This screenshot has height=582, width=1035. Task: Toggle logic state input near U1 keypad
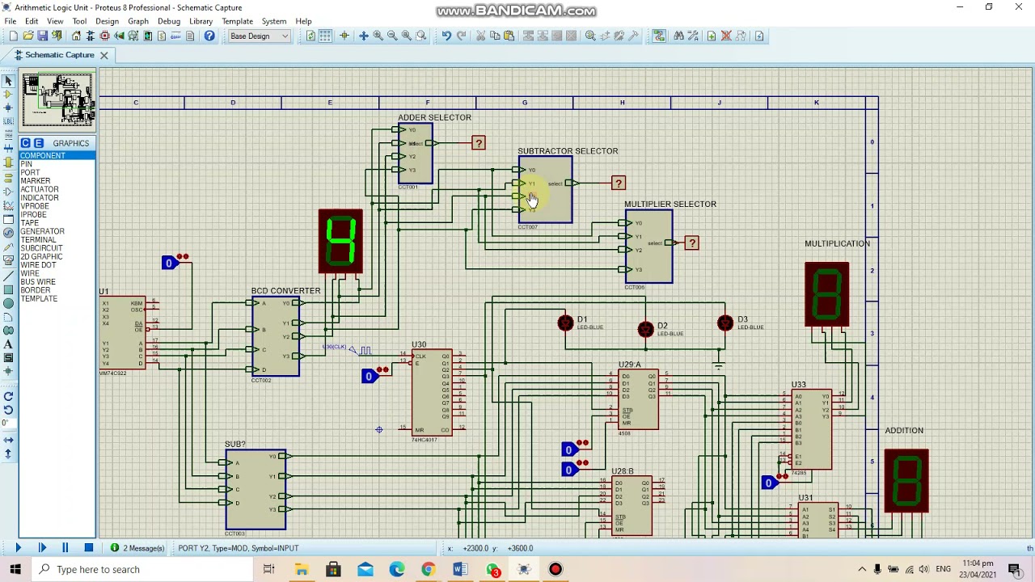tap(170, 263)
